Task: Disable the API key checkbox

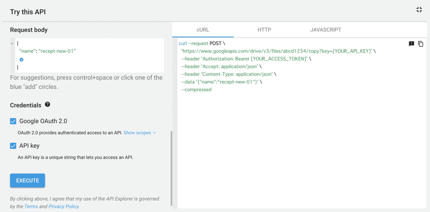Action: pos(13,146)
